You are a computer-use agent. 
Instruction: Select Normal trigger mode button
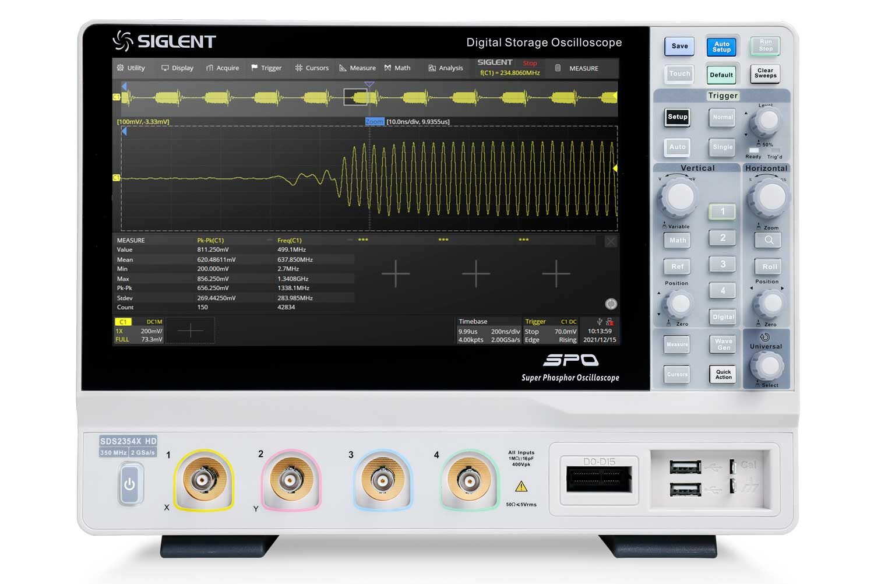[x=723, y=118]
